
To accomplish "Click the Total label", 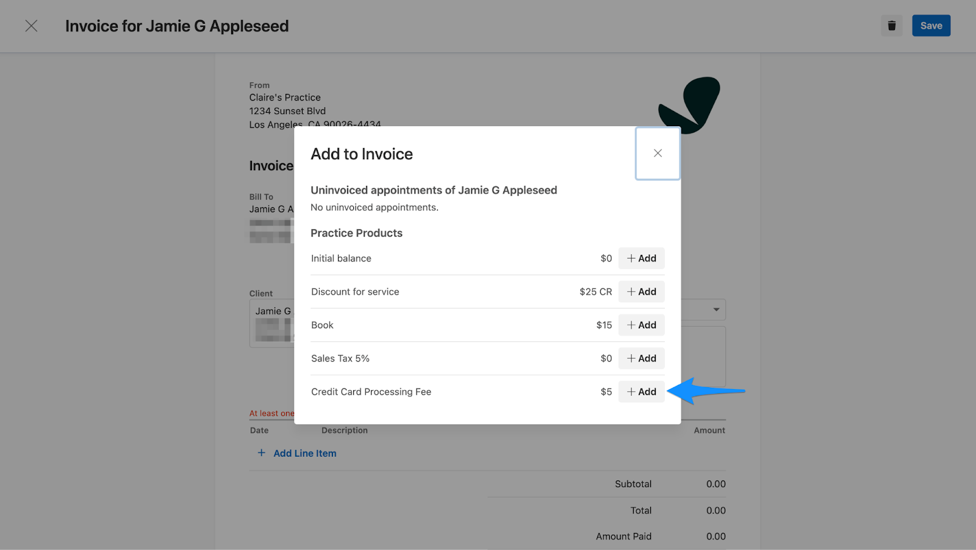I will click(x=640, y=510).
